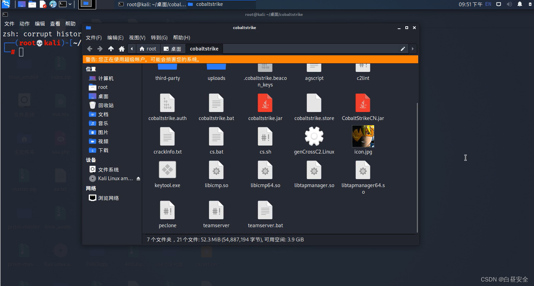Open the 帮助(H) menu in file manager
Image resolution: width=534 pixels, height=286 pixels.
click(x=182, y=38)
